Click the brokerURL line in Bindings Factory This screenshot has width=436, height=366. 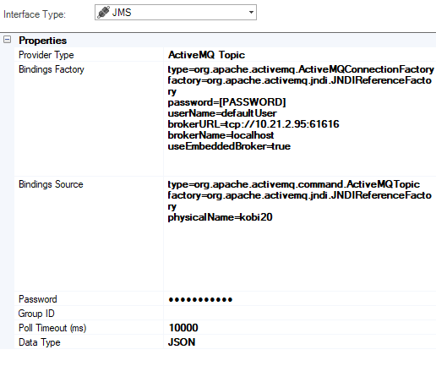click(x=253, y=124)
